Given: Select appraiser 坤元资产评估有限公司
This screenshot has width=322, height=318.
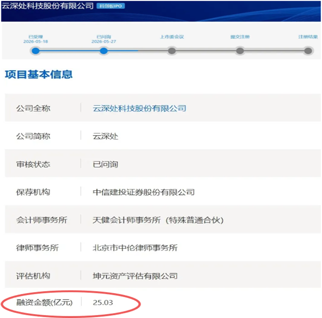Looking at the screenshot, I should 135,276.
